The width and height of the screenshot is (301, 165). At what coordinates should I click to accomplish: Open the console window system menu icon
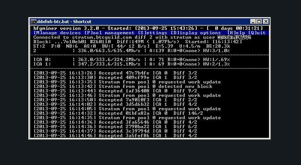(x=34, y=22)
